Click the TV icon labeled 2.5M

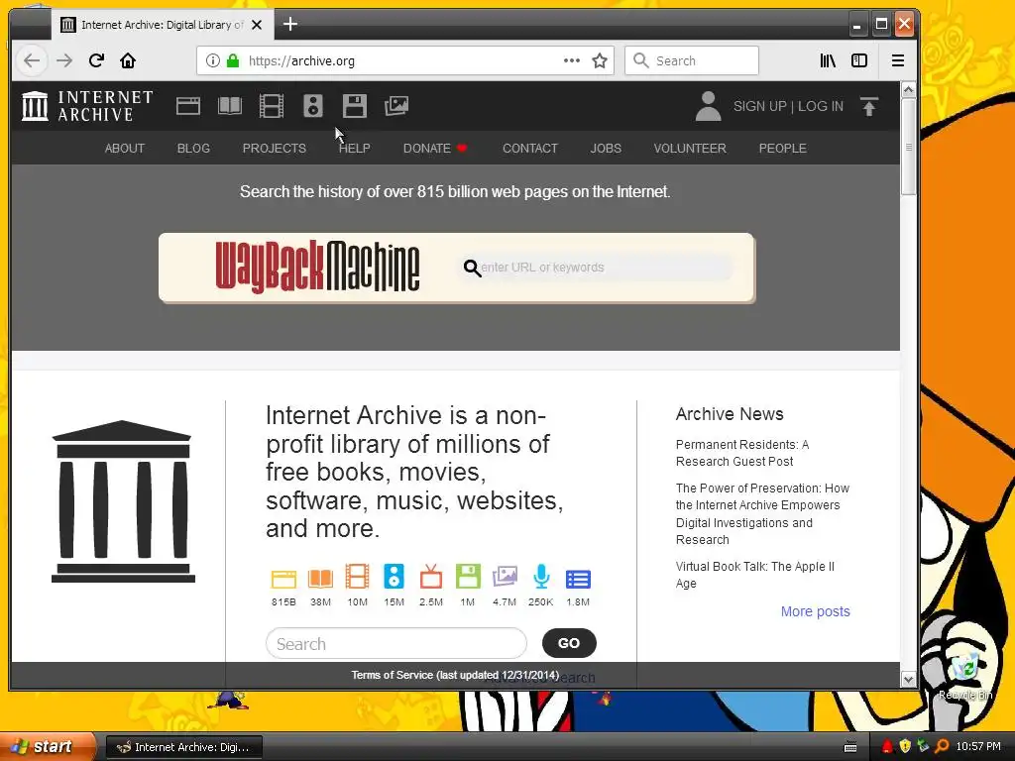(431, 577)
